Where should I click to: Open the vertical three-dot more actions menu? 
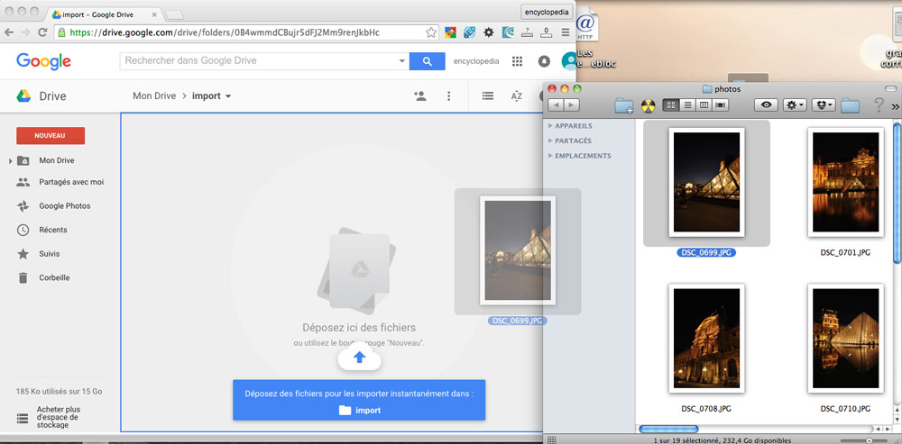(x=448, y=95)
